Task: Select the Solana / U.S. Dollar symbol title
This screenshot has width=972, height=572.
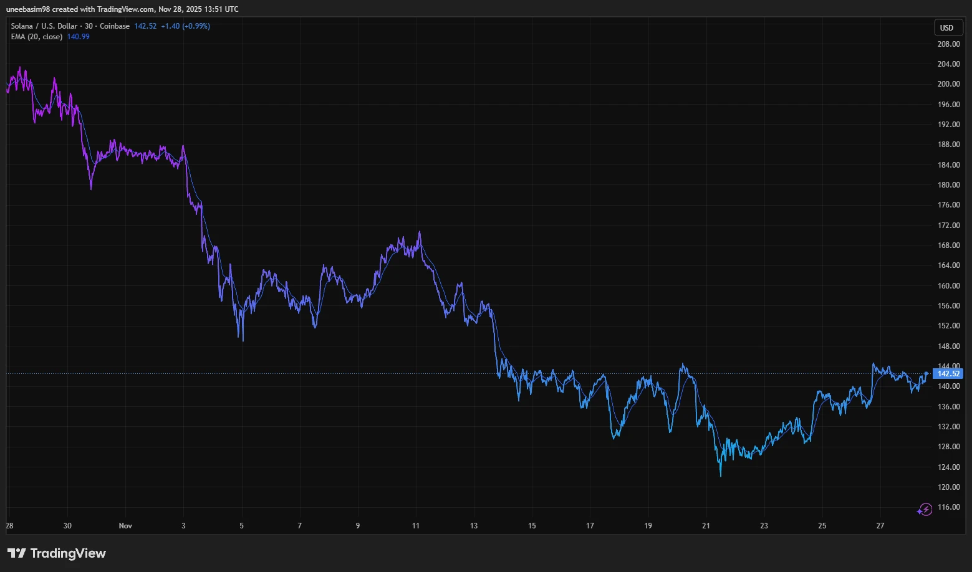Action: click(44, 26)
